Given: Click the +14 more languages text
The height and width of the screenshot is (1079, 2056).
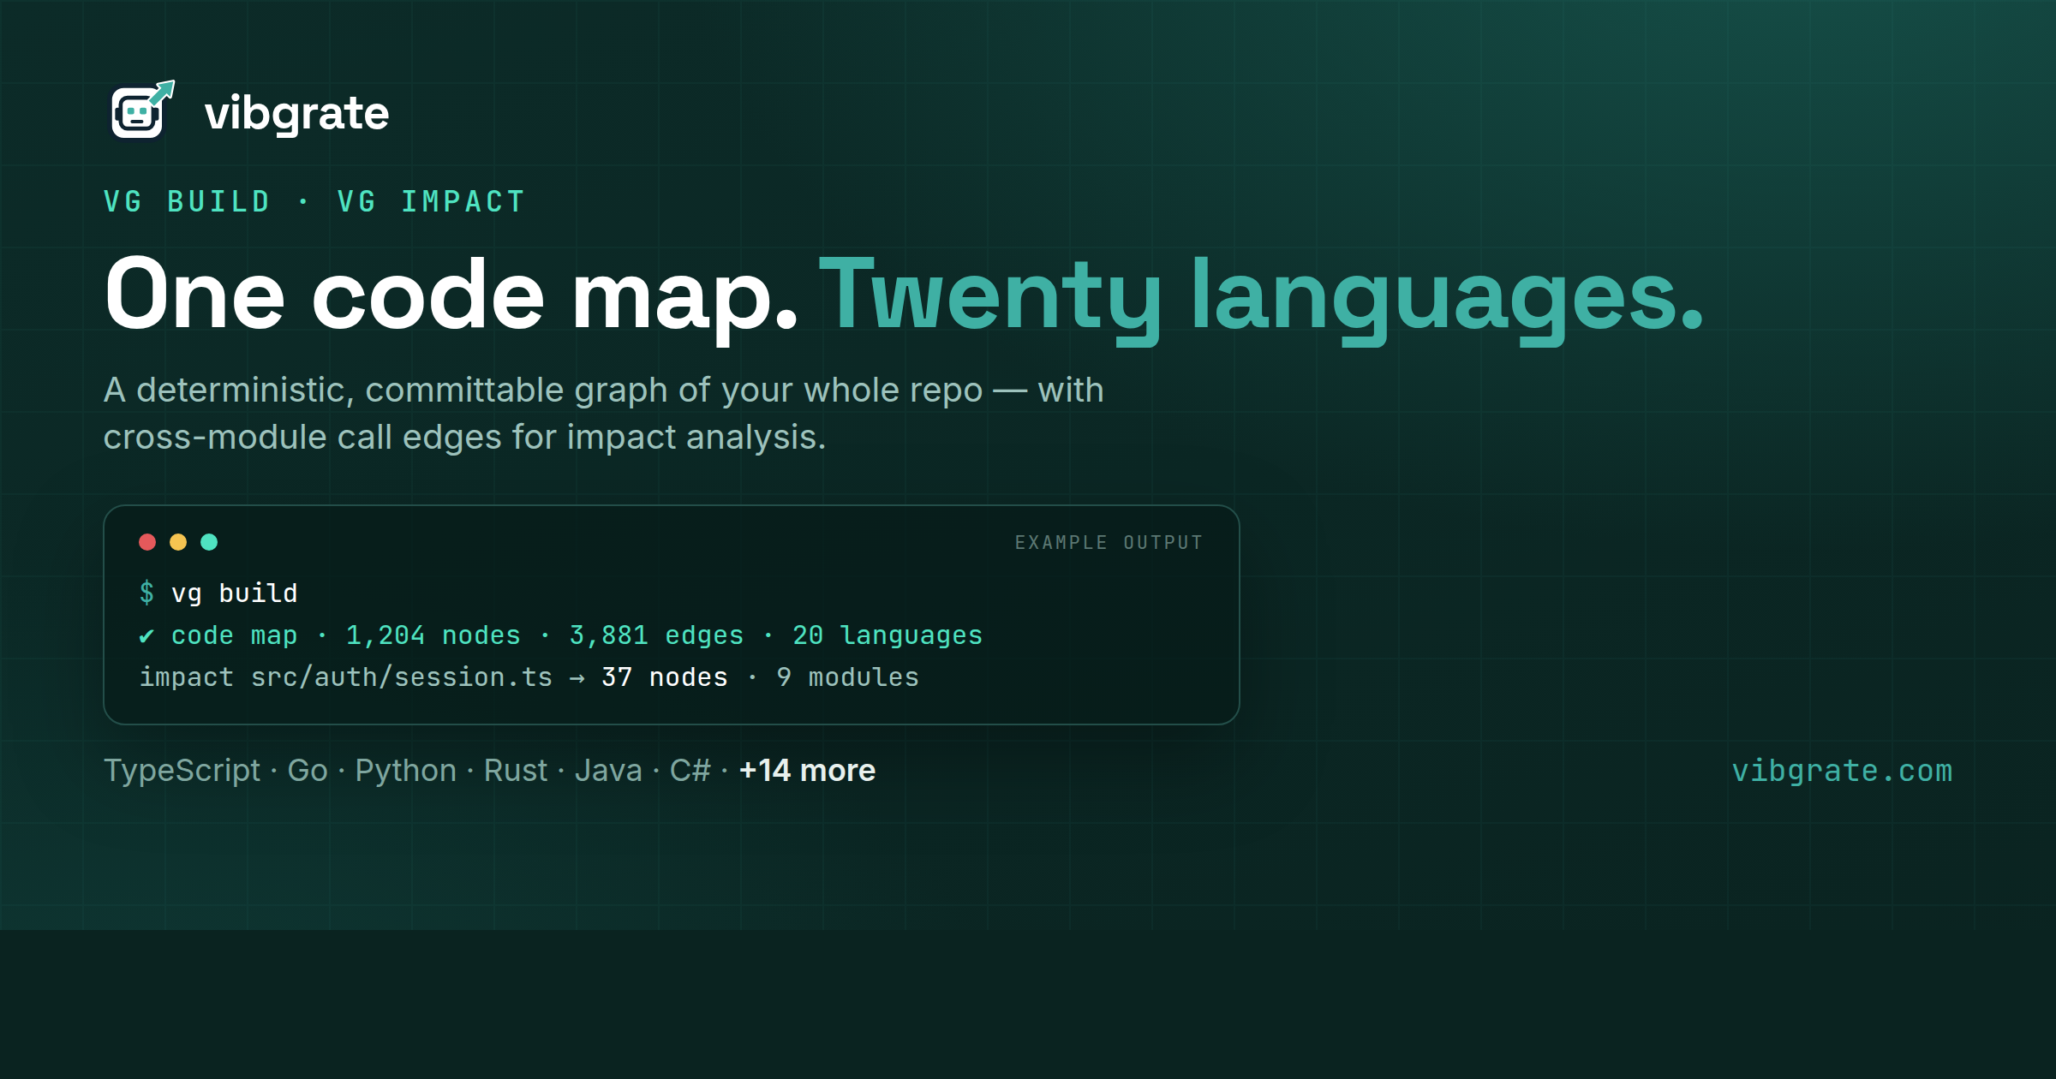Looking at the screenshot, I should coord(807,771).
